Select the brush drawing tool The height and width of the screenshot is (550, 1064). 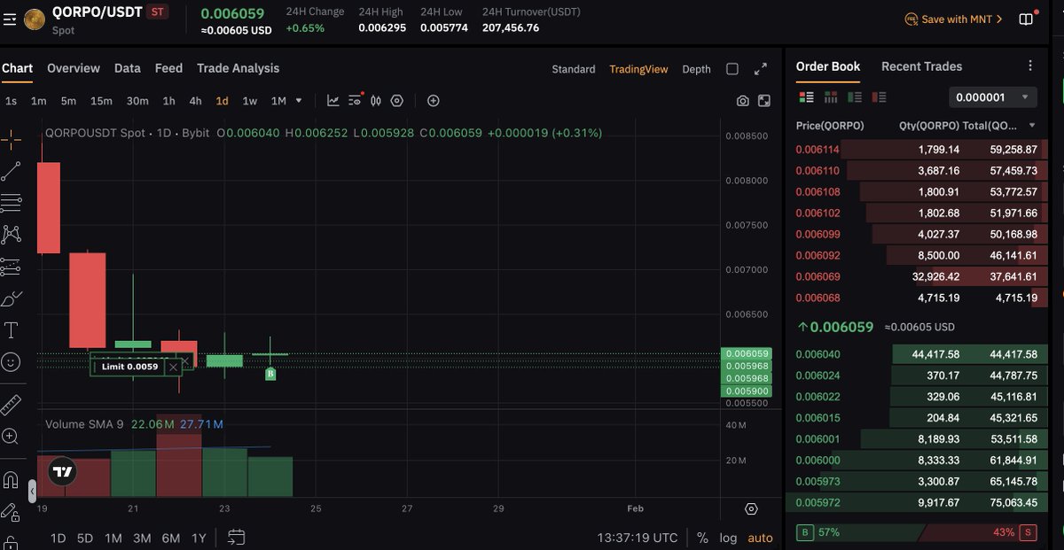[11, 298]
